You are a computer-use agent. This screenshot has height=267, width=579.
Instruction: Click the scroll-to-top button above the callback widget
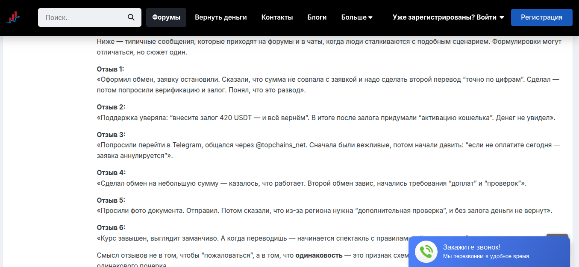557,235
